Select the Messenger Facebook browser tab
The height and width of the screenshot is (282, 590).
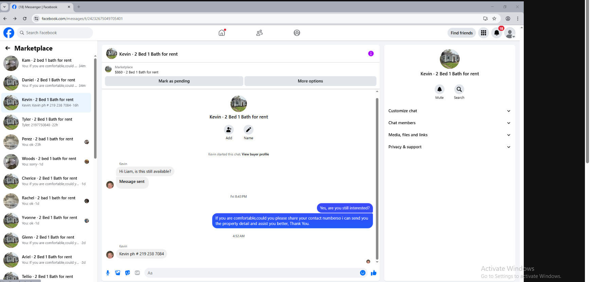pos(41,7)
